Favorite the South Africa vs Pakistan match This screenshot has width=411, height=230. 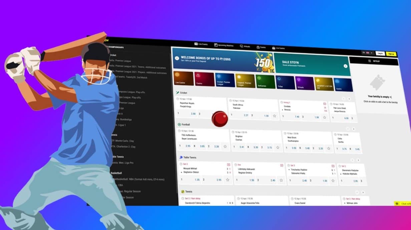[275, 116]
